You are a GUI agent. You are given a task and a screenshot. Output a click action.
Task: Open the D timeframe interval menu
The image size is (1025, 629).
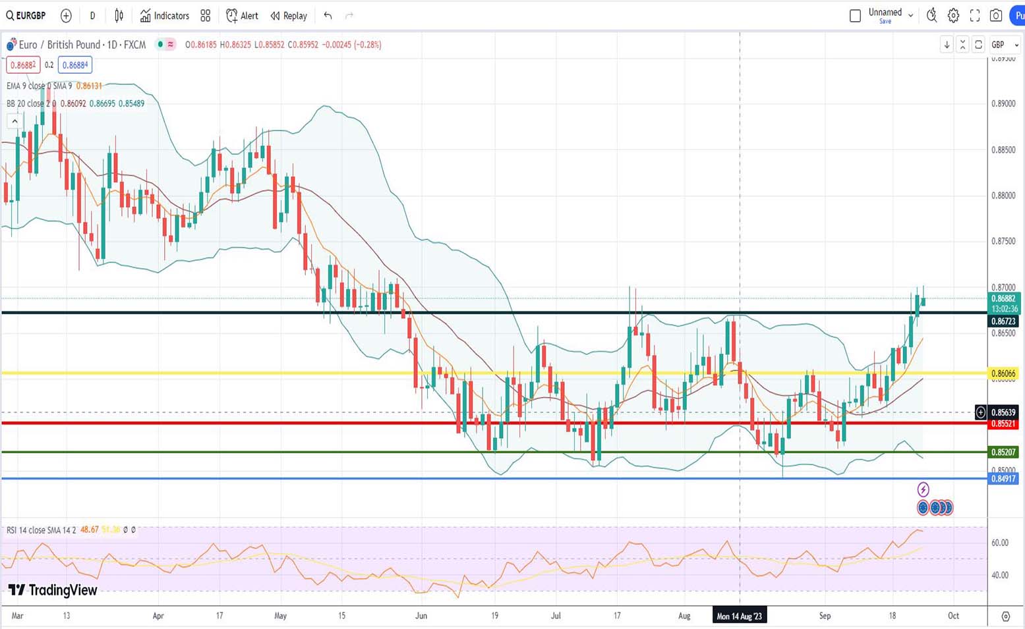coord(92,16)
